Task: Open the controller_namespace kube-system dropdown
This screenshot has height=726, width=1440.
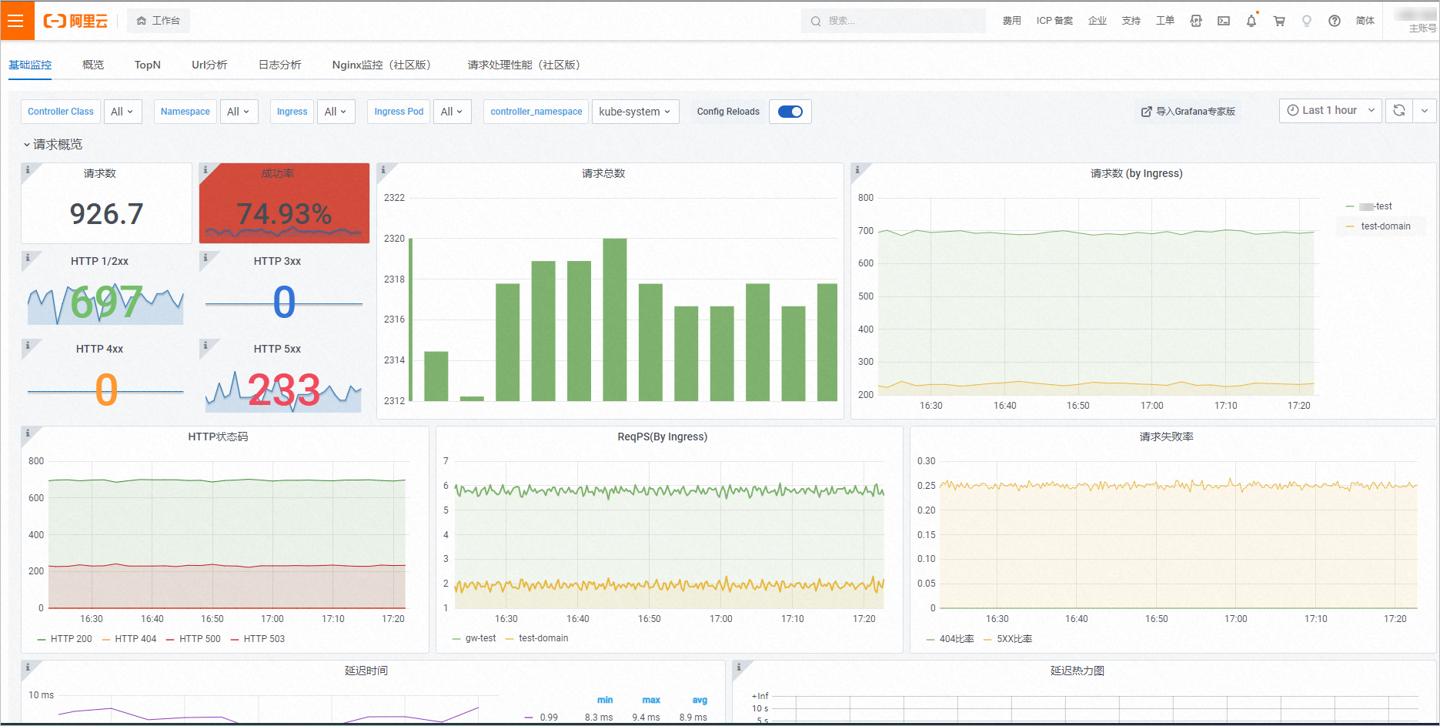Action: click(x=635, y=112)
